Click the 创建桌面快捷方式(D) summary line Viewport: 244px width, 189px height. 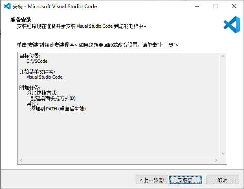coord(53,98)
